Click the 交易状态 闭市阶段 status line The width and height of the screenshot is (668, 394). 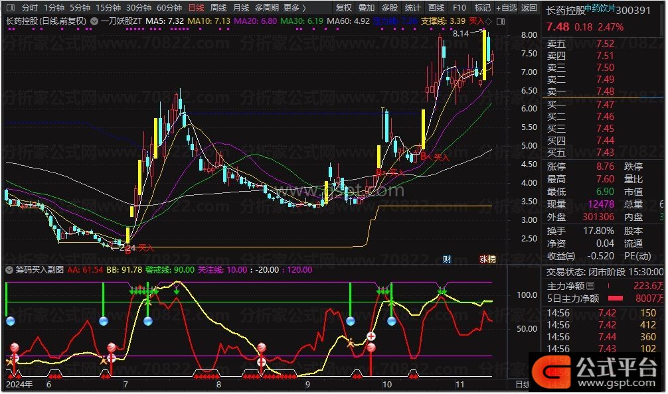(x=605, y=272)
